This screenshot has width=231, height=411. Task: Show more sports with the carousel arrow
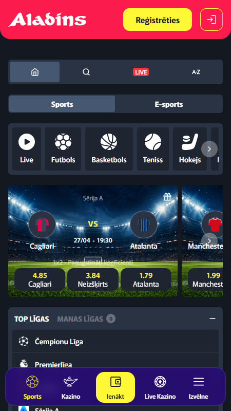(209, 149)
